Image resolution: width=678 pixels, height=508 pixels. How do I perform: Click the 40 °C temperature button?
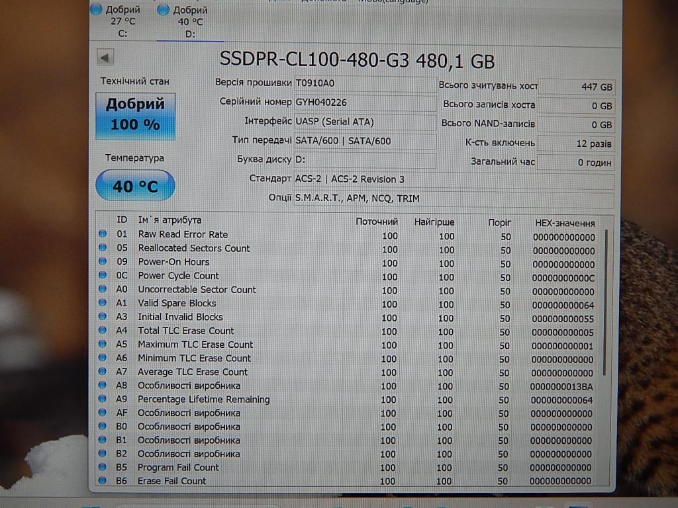tap(135, 186)
